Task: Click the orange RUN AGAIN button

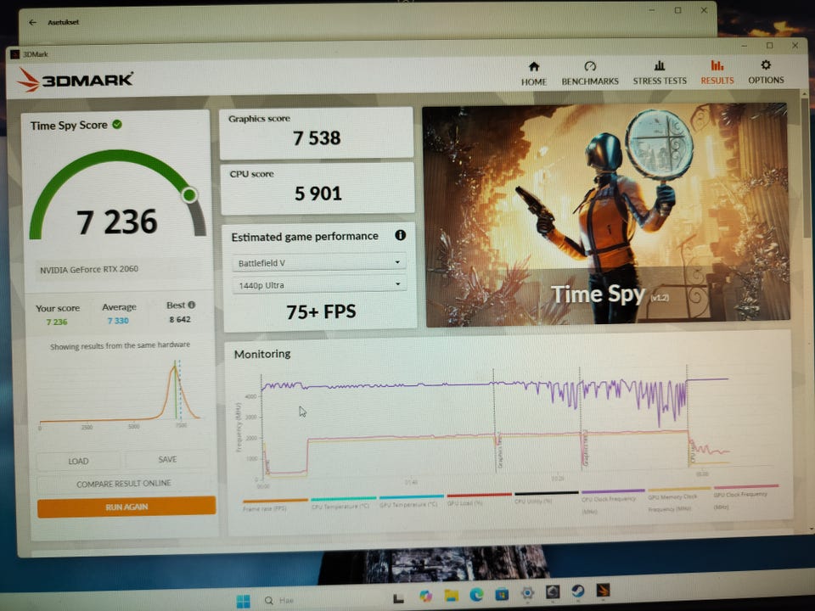Action: point(126,507)
